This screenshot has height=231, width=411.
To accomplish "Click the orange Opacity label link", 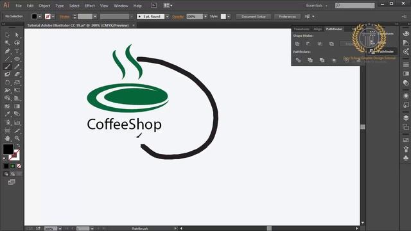I will tap(178, 17).
